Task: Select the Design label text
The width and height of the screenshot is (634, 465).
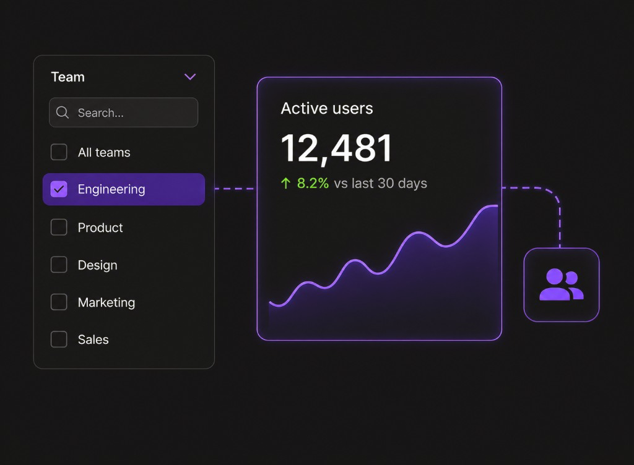Action: coord(97,265)
